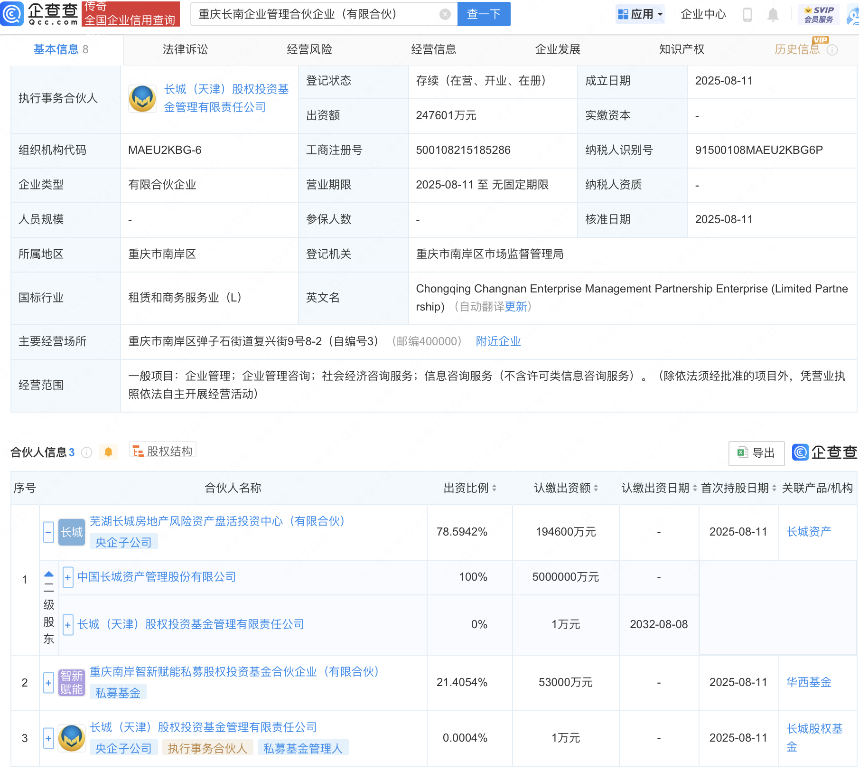Collapse the 二级股东 arrow
This screenshot has width=859, height=772.
click(49, 574)
